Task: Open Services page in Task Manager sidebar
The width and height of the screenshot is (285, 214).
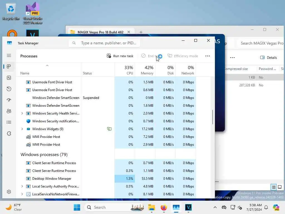Action: (9, 133)
